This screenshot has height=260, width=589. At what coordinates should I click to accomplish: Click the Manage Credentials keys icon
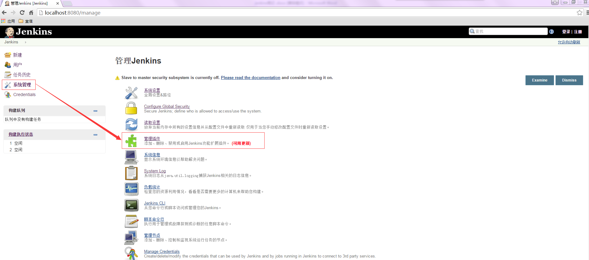point(131,253)
